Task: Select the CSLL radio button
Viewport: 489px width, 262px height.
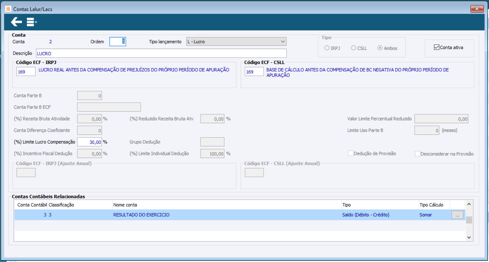Action: (353, 48)
